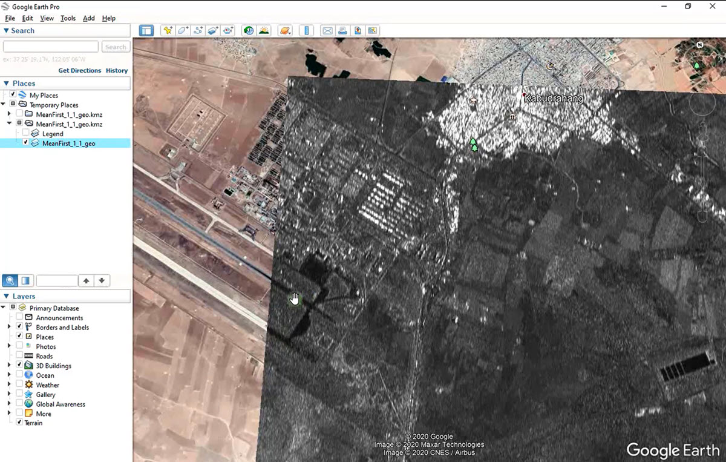Open the Show Ruler tool
Image resolution: width=726 pixels, height=462 pixels.
pos(306,31)
